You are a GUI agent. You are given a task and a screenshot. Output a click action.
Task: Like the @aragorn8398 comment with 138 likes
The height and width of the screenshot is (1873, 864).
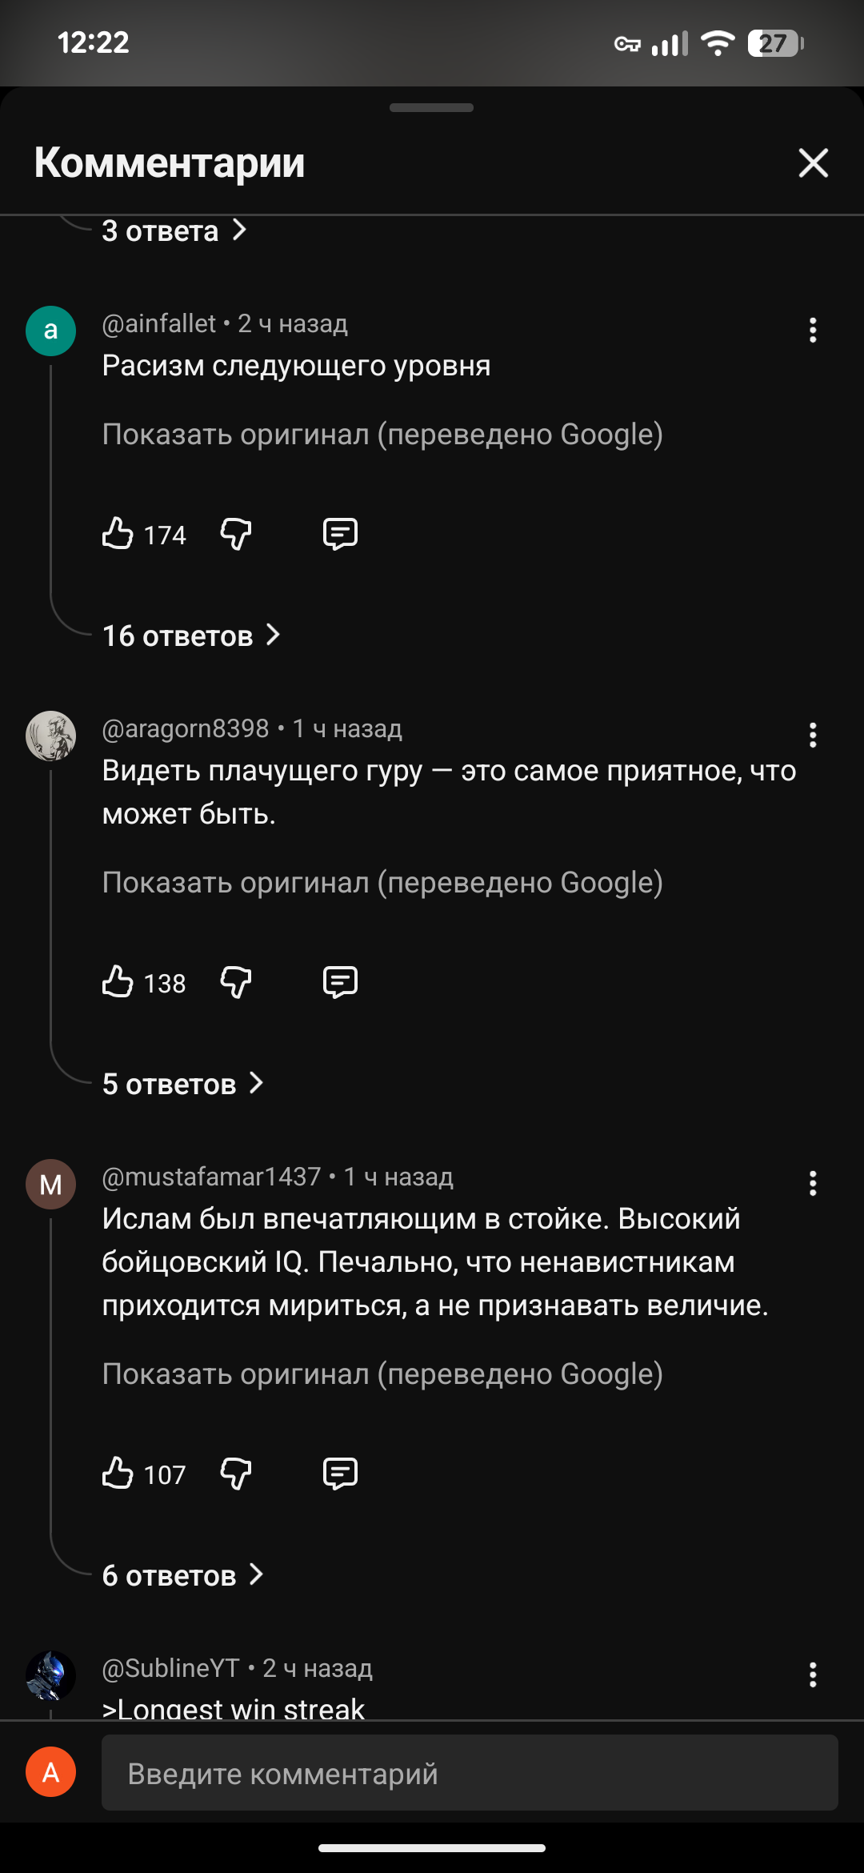[118, 981]
